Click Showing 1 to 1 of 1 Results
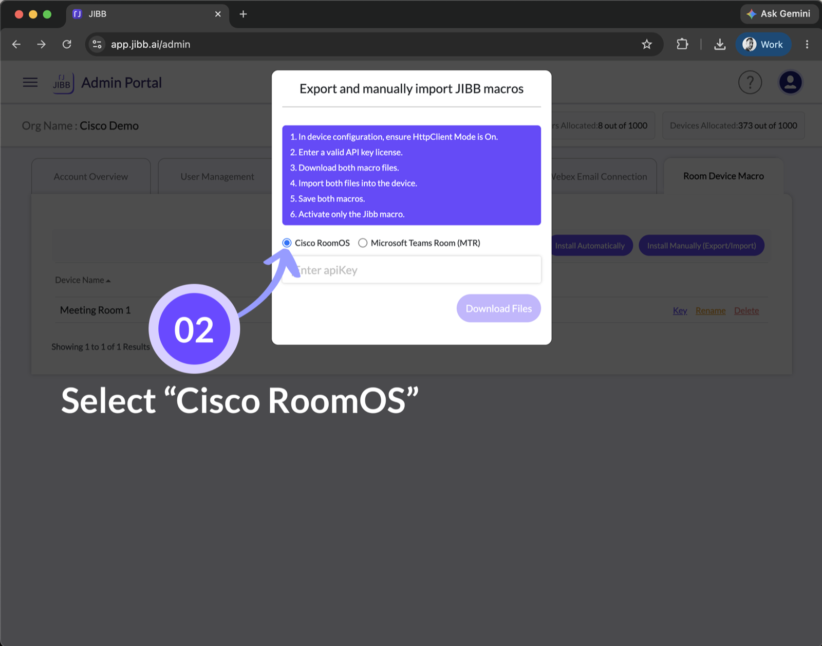The image size is (822, 646). click(101, 347)
